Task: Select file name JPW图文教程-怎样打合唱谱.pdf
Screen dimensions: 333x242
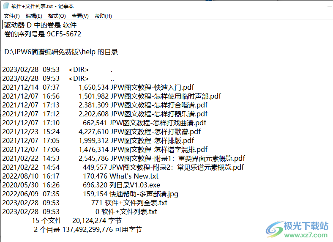Action: click(159, 105)
